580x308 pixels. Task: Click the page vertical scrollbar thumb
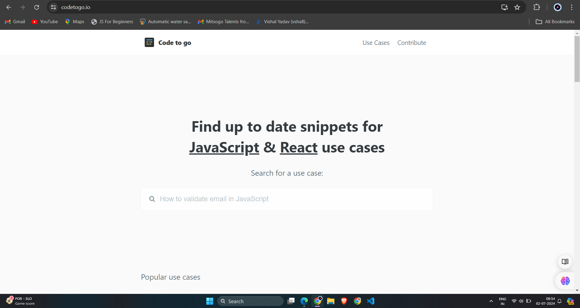pos(577,59)
